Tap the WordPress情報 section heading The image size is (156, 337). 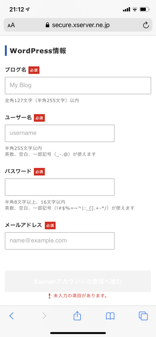click(x=38, y=51)
